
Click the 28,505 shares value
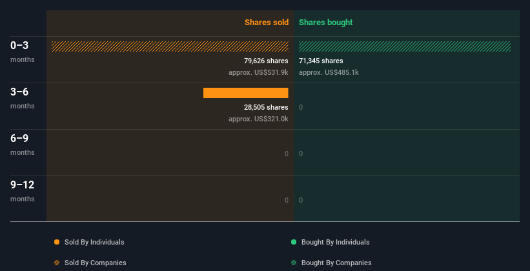point(266,108)
